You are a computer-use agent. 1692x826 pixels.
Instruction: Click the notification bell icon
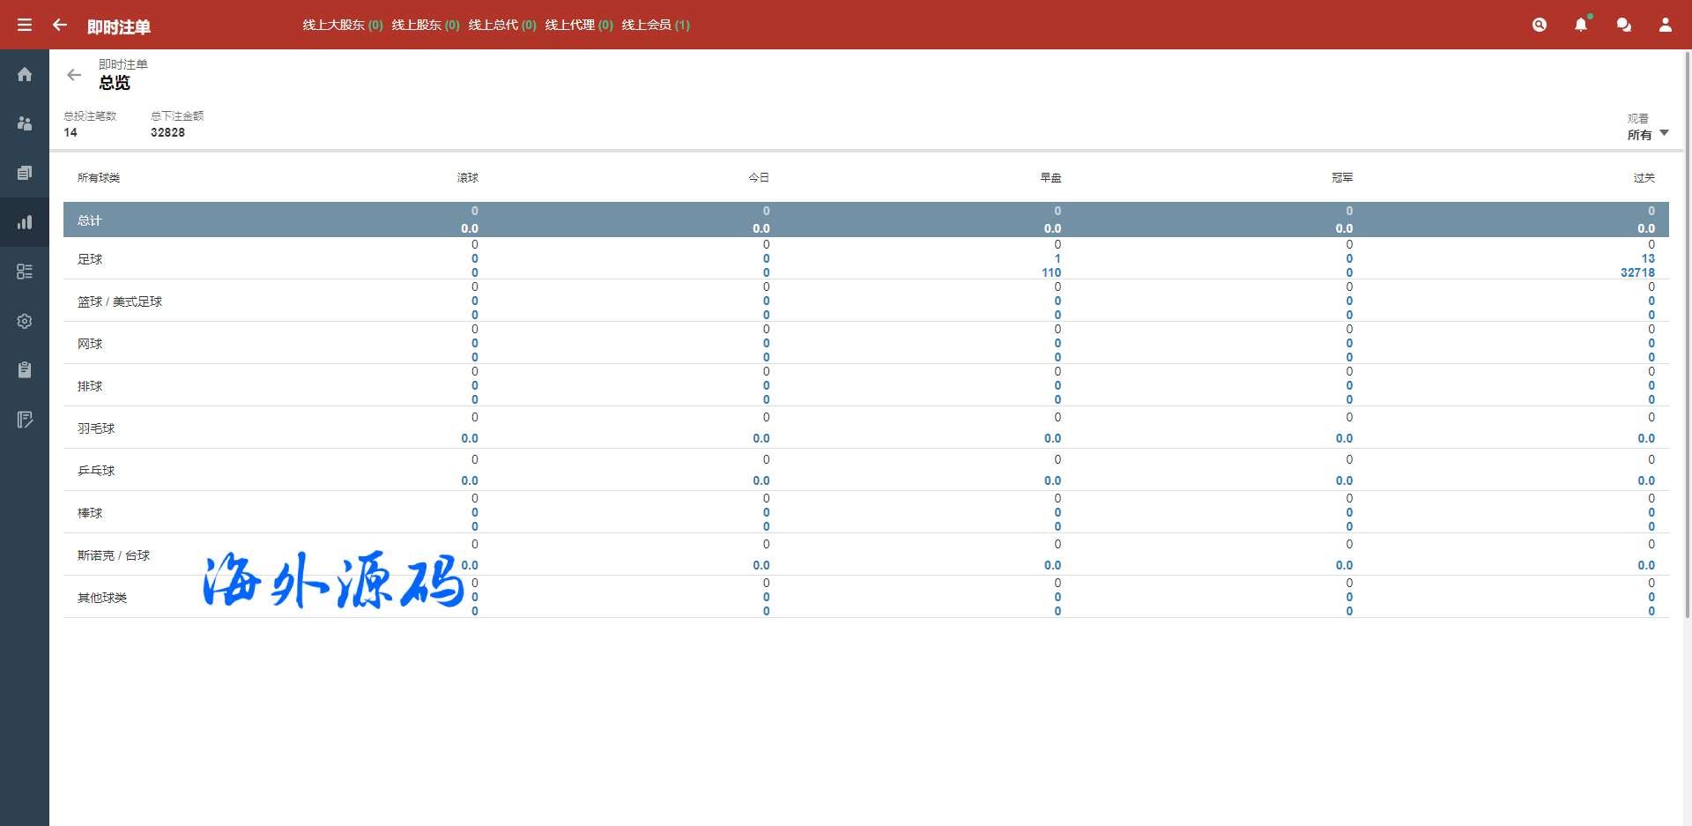tap(1581, 25)
